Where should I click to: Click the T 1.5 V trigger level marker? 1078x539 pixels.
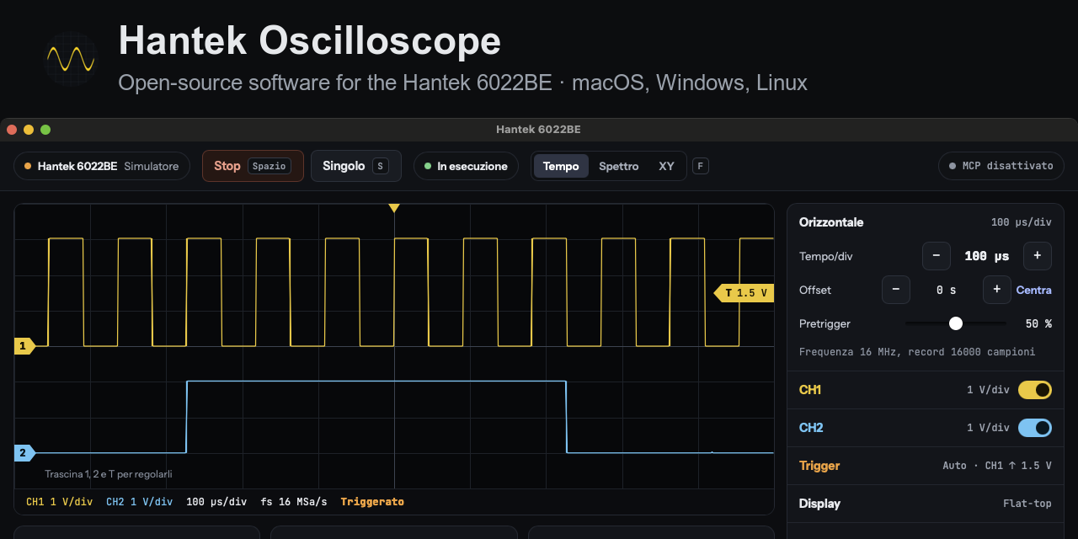point(744,293)
